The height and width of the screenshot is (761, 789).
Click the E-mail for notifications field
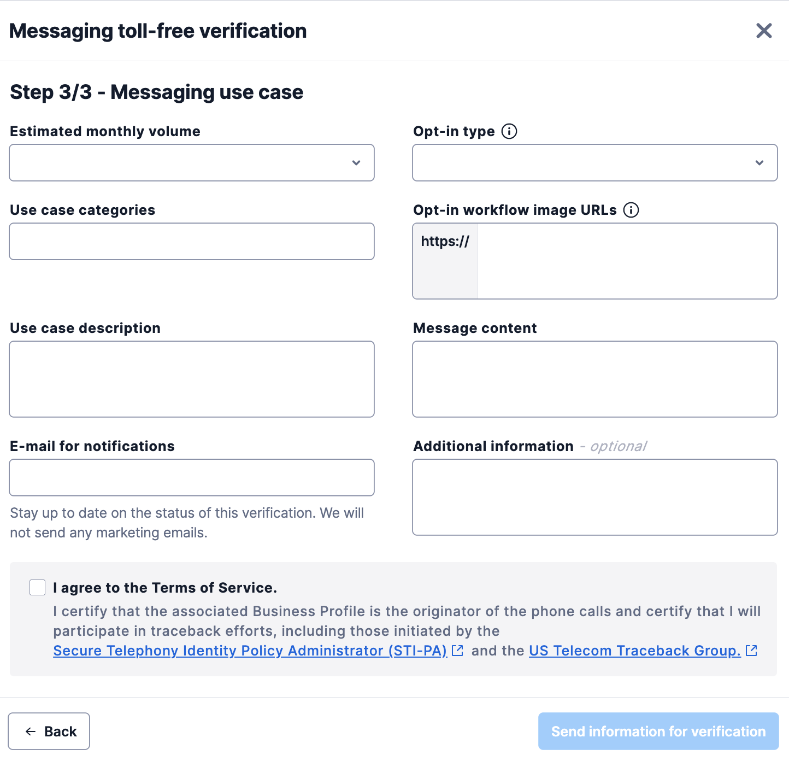(x=191, y=477)
